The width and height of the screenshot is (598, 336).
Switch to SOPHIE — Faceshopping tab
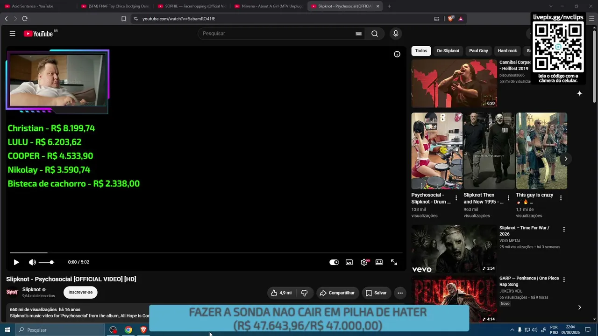192,6
